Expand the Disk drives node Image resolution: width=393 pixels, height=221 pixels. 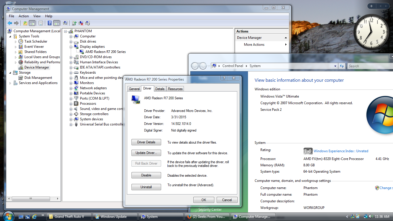(71, 41)
